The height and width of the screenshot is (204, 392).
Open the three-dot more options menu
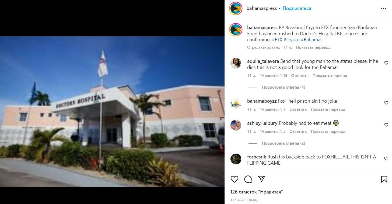pos(383,9)
